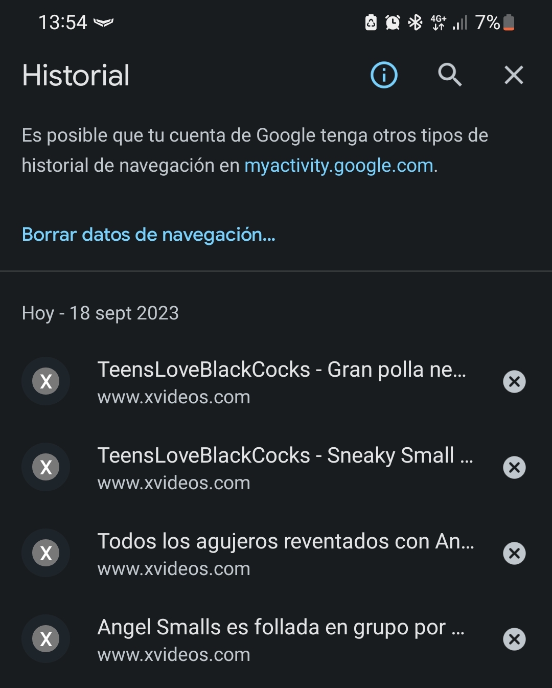Tap the search history magnifier icon
The height and width of the screenshot is (688, 552).
click(450, 75)
